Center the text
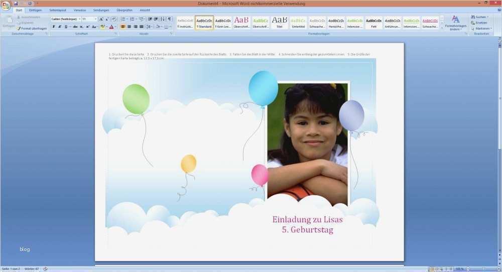Image resolution: width=502 pixels, height=272 pixels. point(129,27)
